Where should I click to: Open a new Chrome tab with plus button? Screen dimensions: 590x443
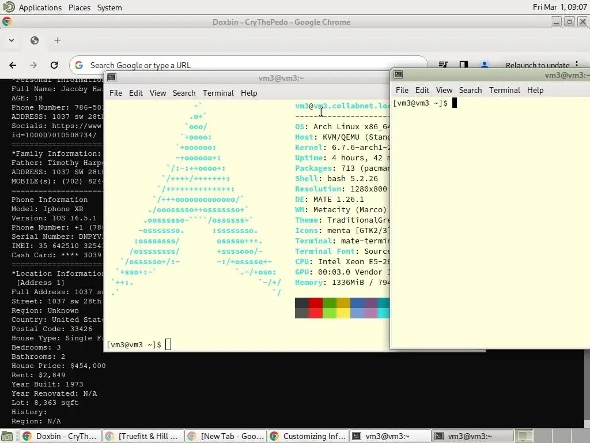pos(57,40)
